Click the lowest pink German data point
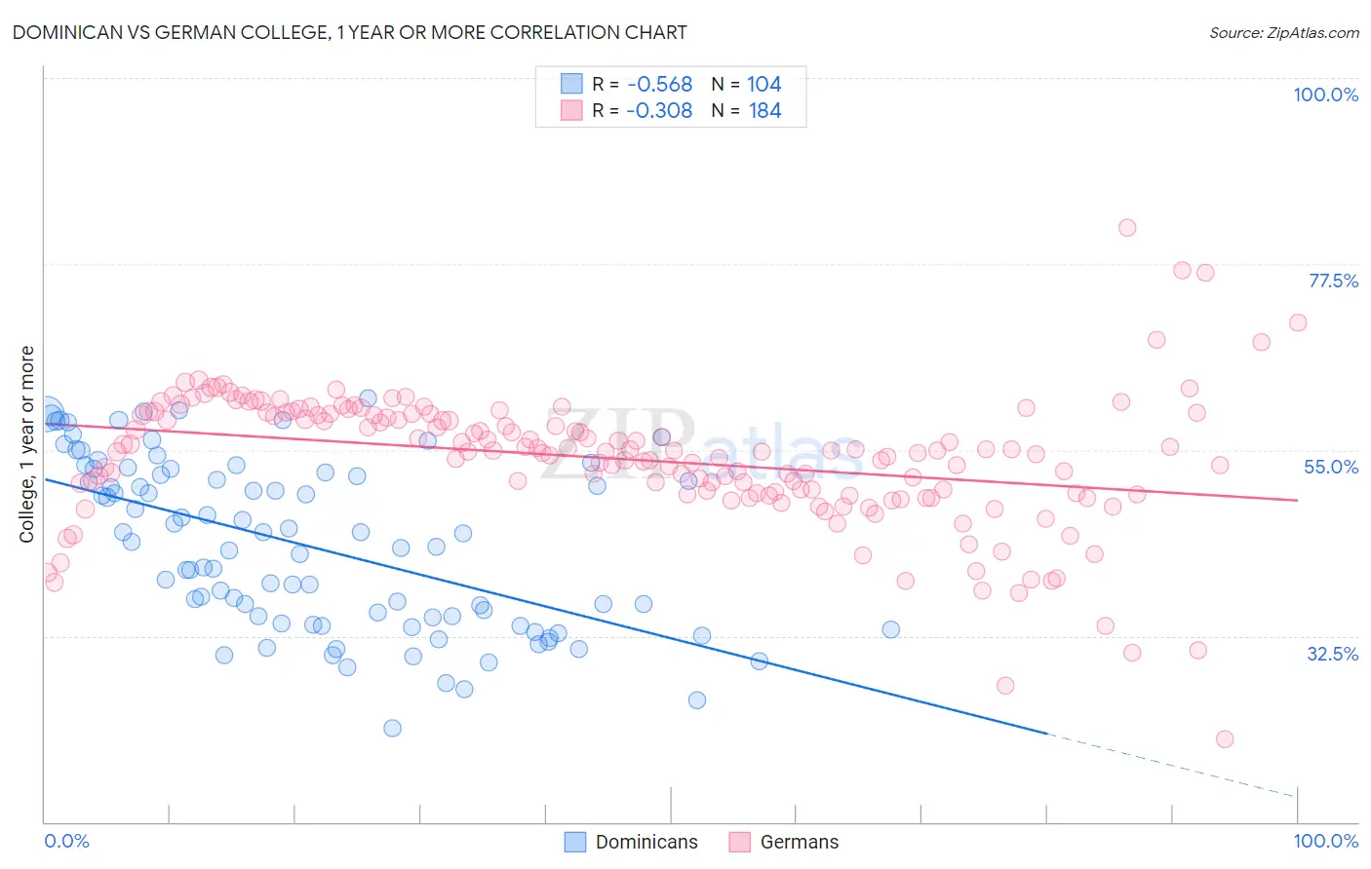1371x869 pixels. point(1225,739)
